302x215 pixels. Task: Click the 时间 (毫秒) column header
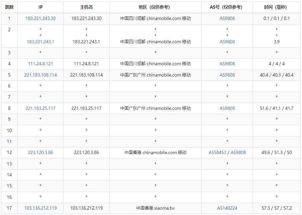(x=277, y=7)
